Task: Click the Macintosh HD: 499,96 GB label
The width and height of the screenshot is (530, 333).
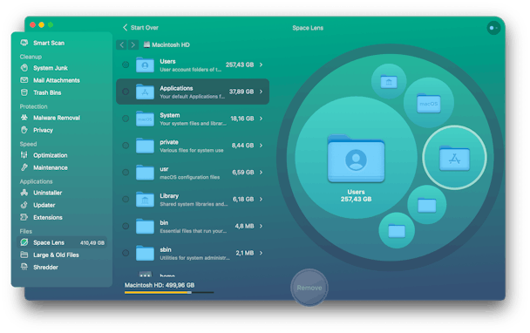Action: click(x=160, y=285)
